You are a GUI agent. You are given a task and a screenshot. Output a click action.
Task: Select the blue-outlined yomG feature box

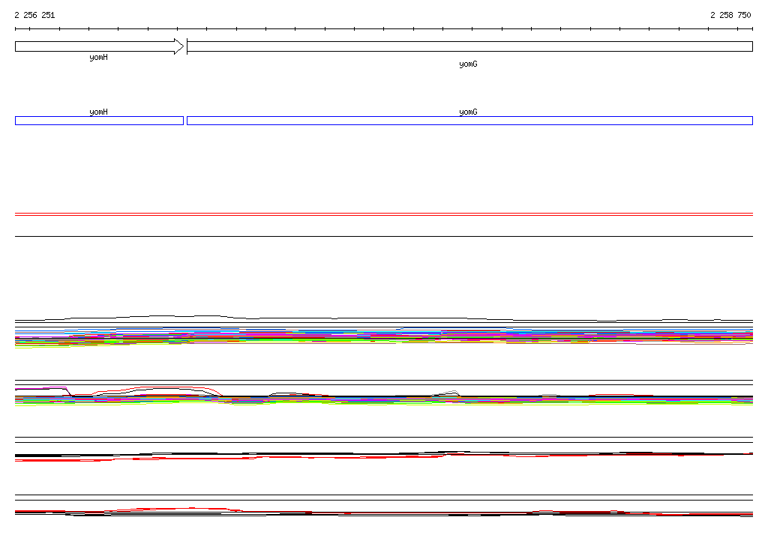[x=469, y=121]
